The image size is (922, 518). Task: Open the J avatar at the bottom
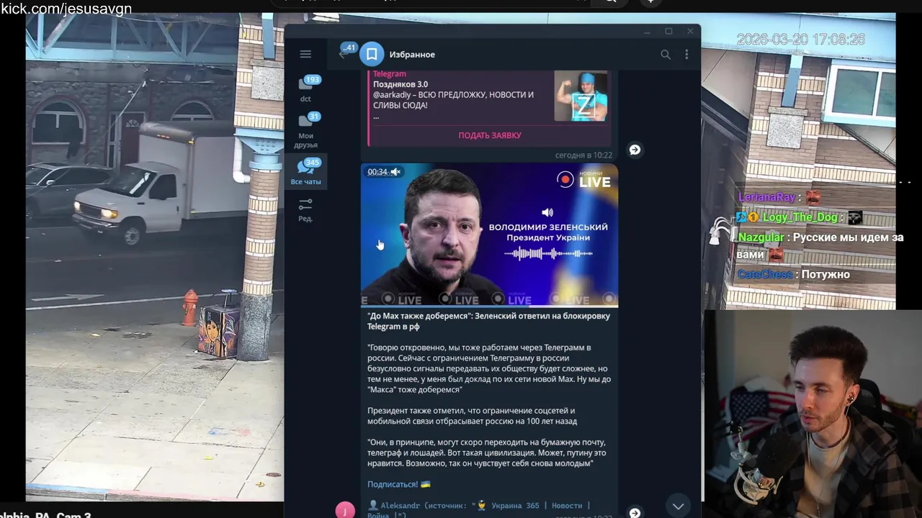pyautogui.click(x=345, y=510)
